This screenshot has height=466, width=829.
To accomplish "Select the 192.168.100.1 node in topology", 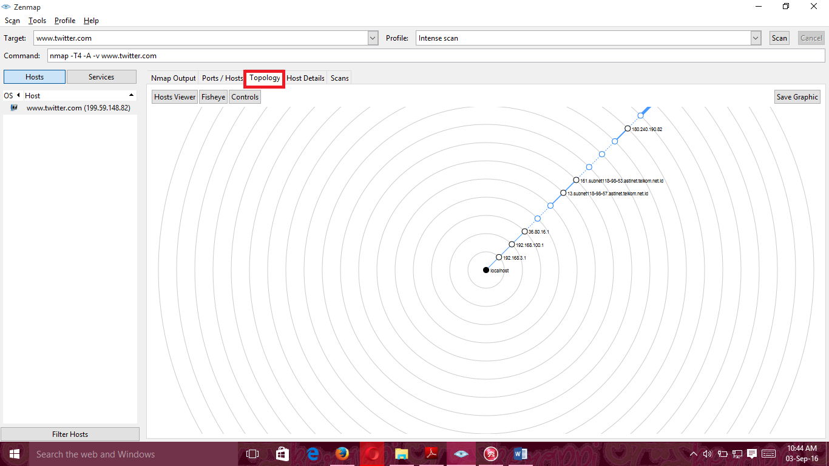I will (x=512, y=245).
